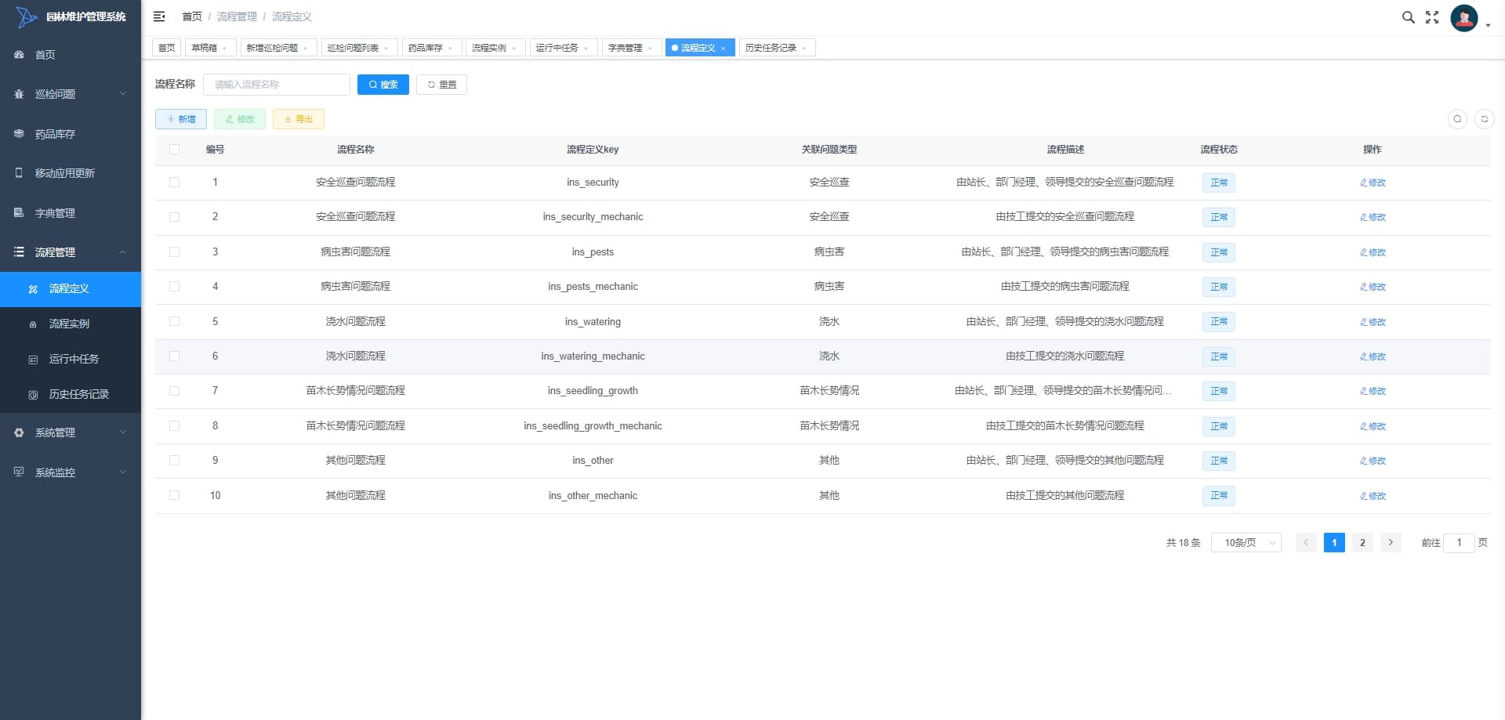Click 正常 status tag for ins_seedling_growth_mechanic row
The width and height of the screenshot is (1505, 720).
1219,426
